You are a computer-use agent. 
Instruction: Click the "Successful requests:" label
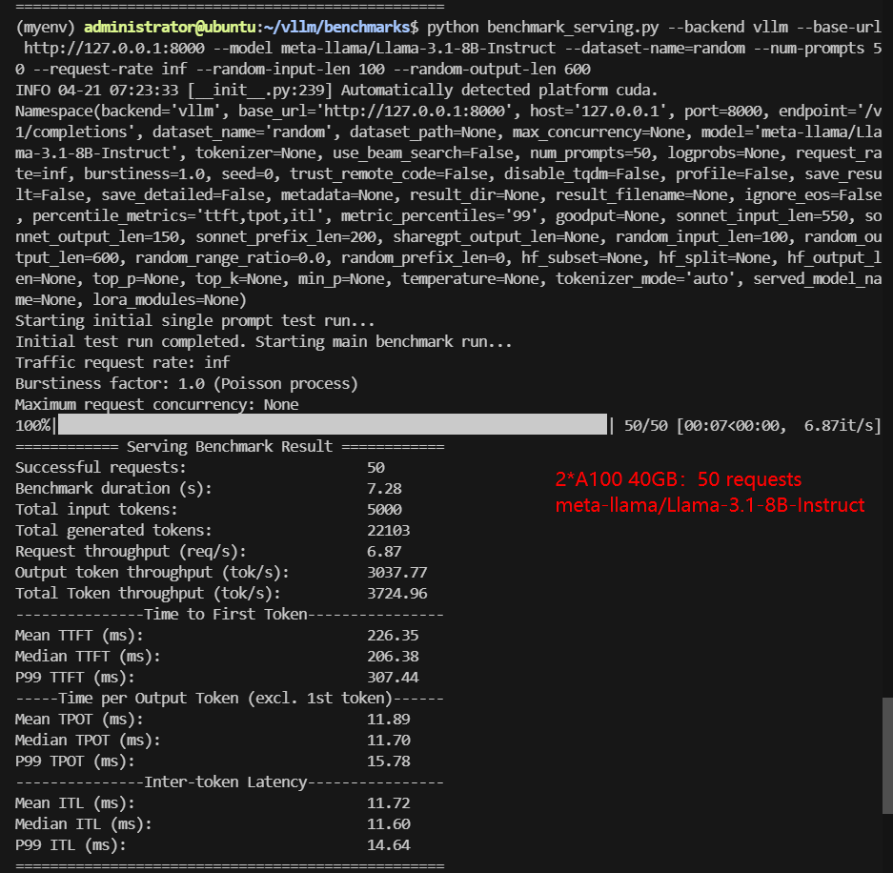click(x=101, y=468)
